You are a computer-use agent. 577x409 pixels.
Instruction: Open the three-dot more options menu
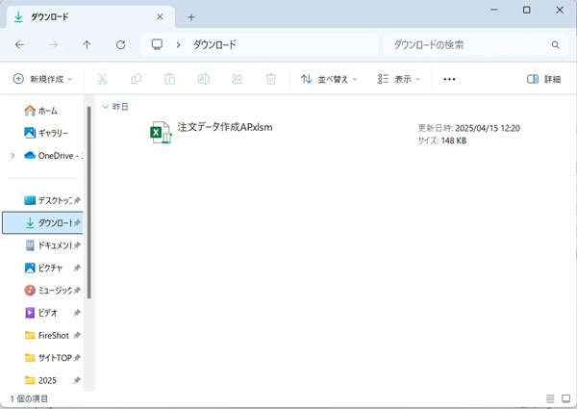[449, 79]
